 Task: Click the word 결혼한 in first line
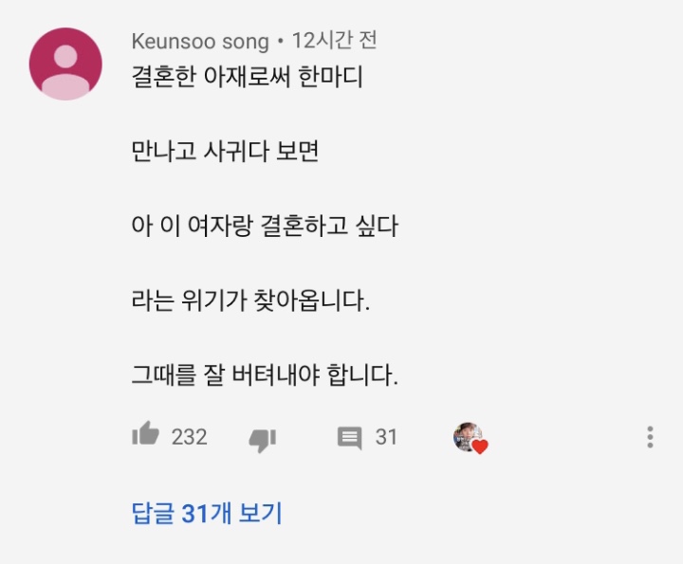tap(161, 77)
